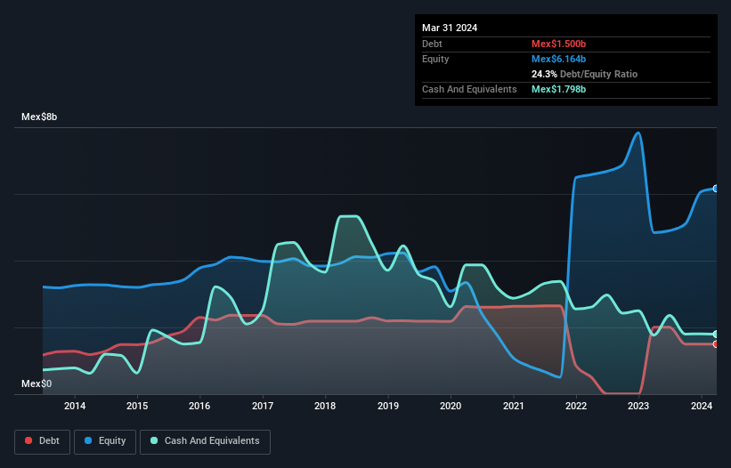Toggle the Debt series legend button
Viewport: 731px width, 468px height.
pyautogui.click(x=43, y=441)
